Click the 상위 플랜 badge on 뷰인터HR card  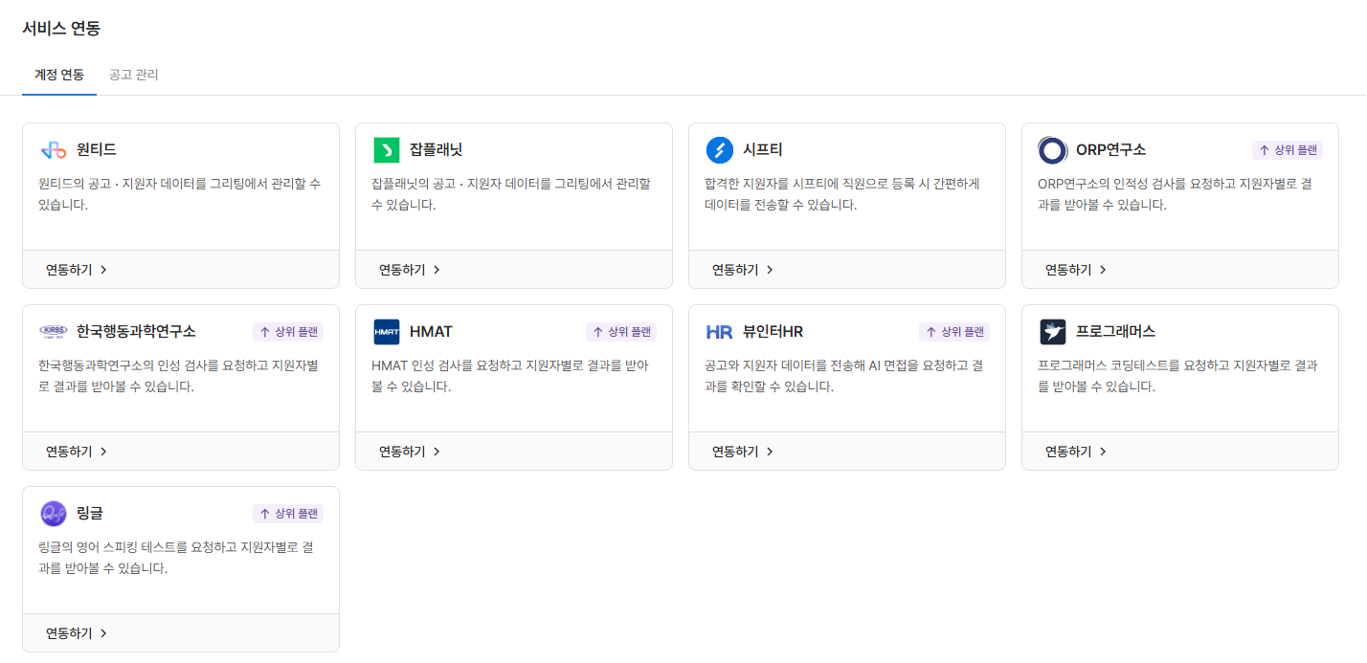click(954, 332)
